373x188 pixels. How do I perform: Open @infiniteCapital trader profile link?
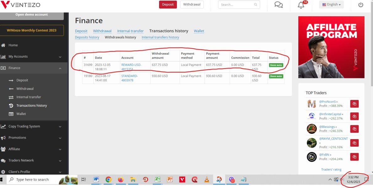point(330,114)
